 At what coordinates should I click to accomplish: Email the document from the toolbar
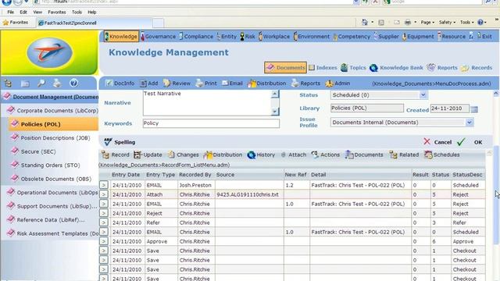click(232, 84)
